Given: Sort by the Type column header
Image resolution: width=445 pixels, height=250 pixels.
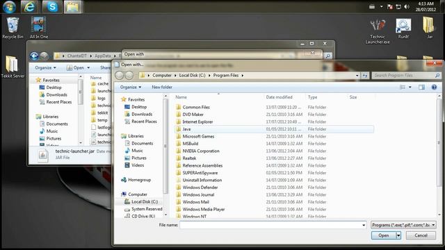Looking at the screenshot, I should [x=312, y=97].
